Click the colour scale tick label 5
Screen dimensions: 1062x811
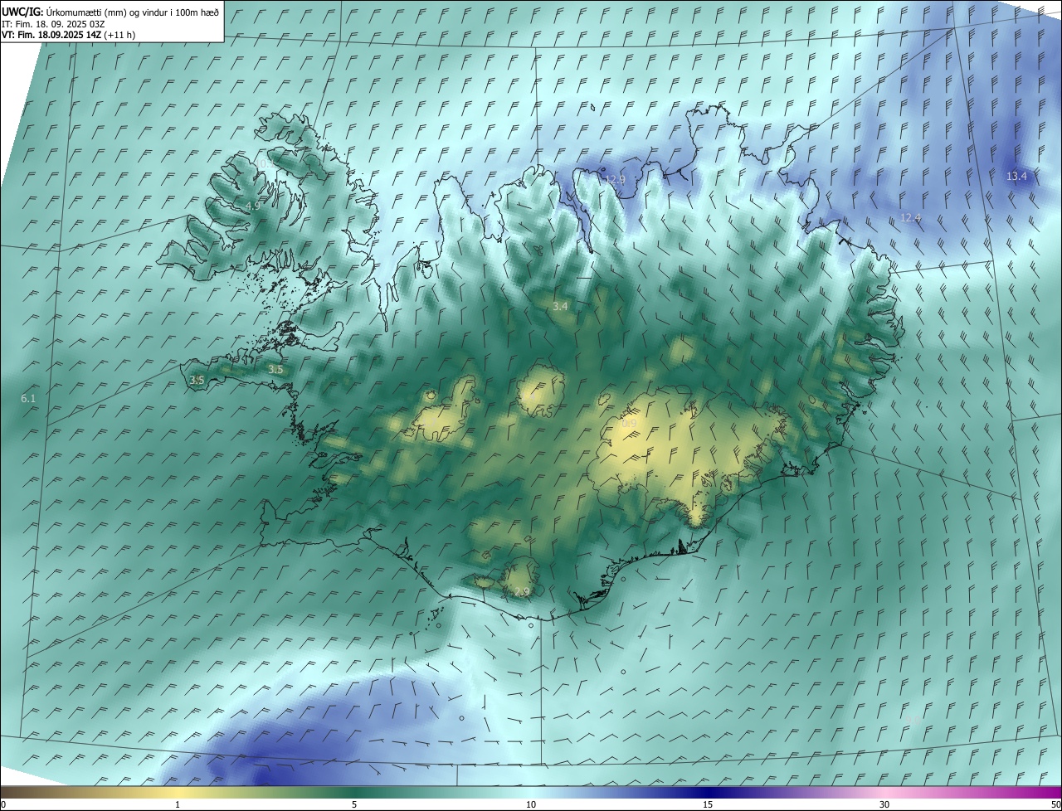coord(354,805)
